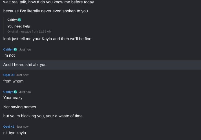This screenshot has width=201, height=140.
Task: Click the Scorpio emoji in the quoted Caitlyn message
Action: coord(19,20)
